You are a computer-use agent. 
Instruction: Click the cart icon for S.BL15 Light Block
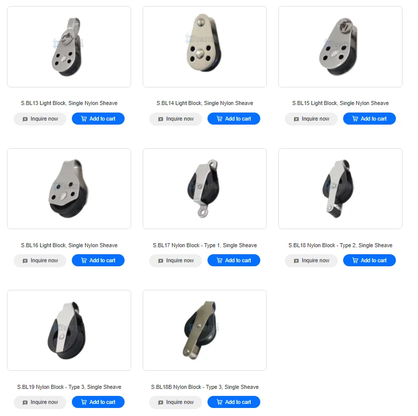(355, 119)
